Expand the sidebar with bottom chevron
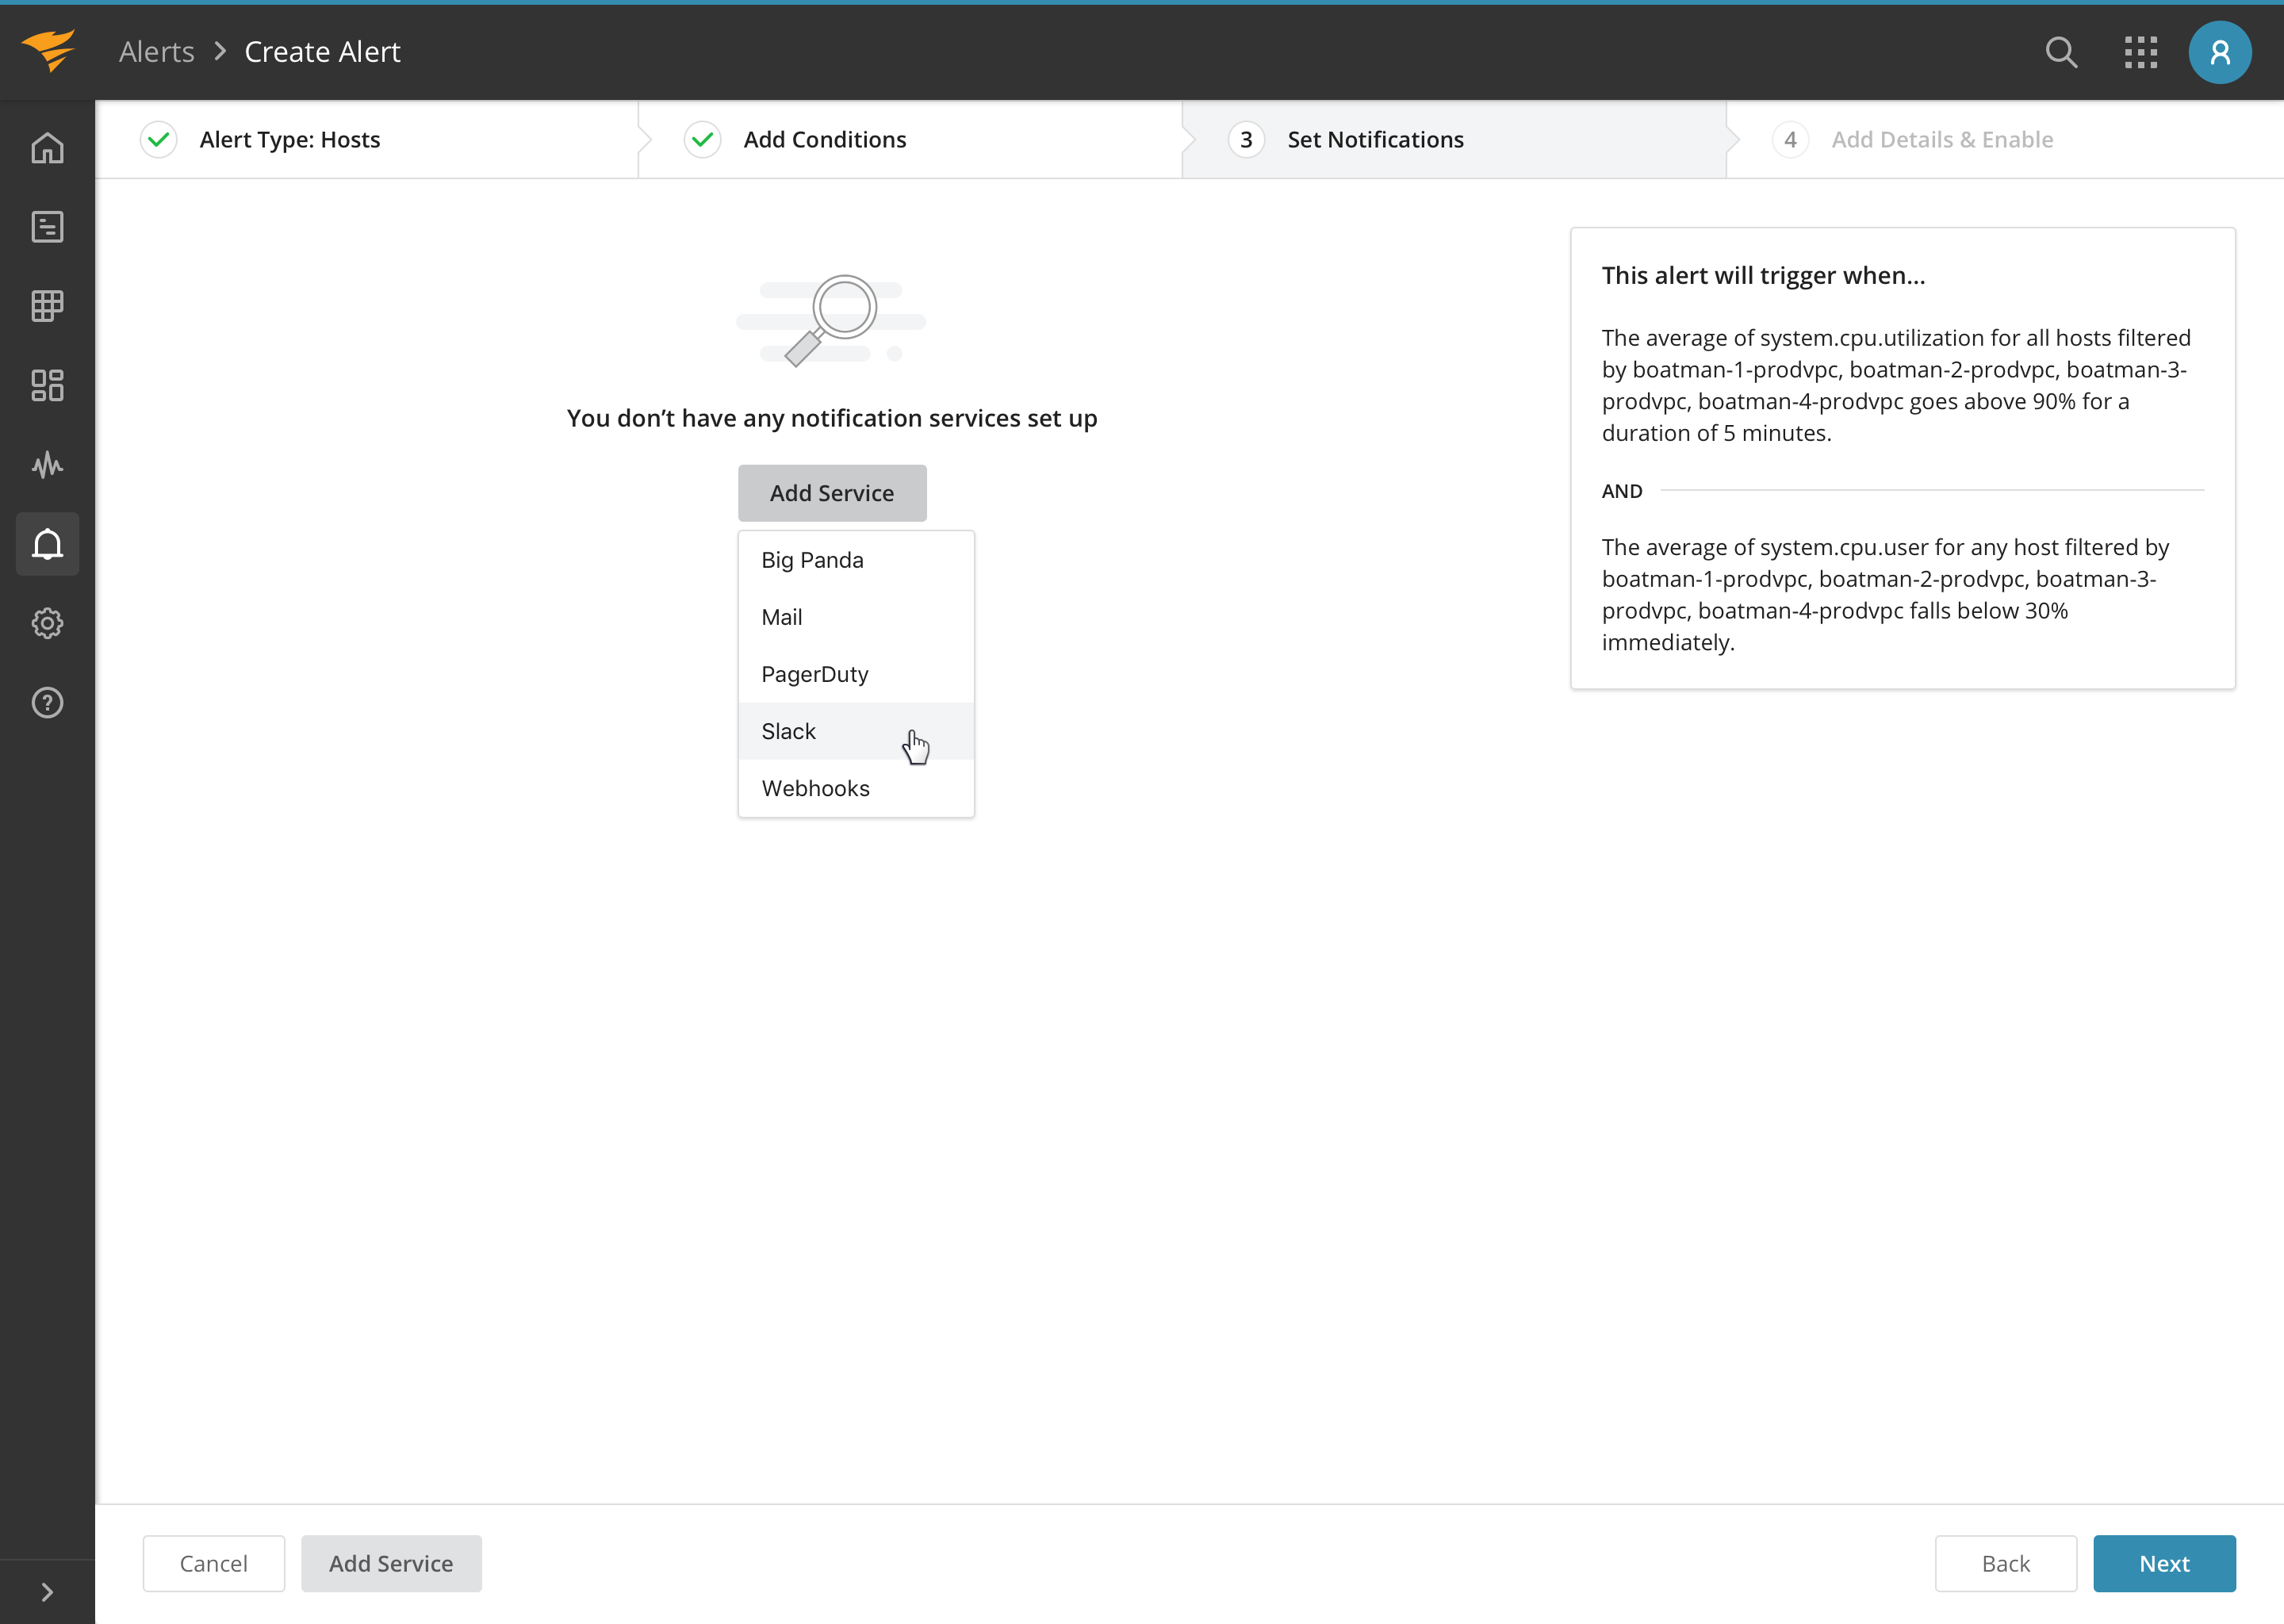The height and width of the screenshot is (1624, 2284). coord(47,1591)
